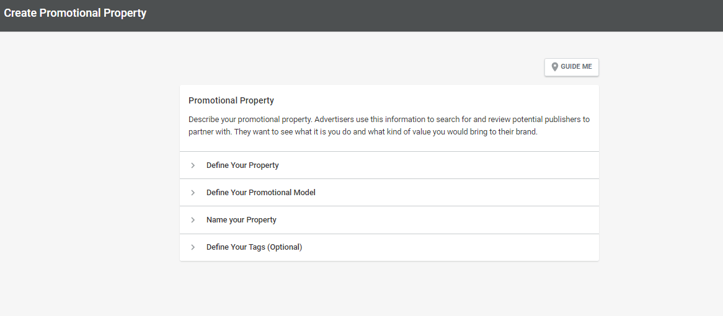This screenshot has width=723, height=316.
Task: Click the location pin icon in Guide Me
Action: click(555, 67)
